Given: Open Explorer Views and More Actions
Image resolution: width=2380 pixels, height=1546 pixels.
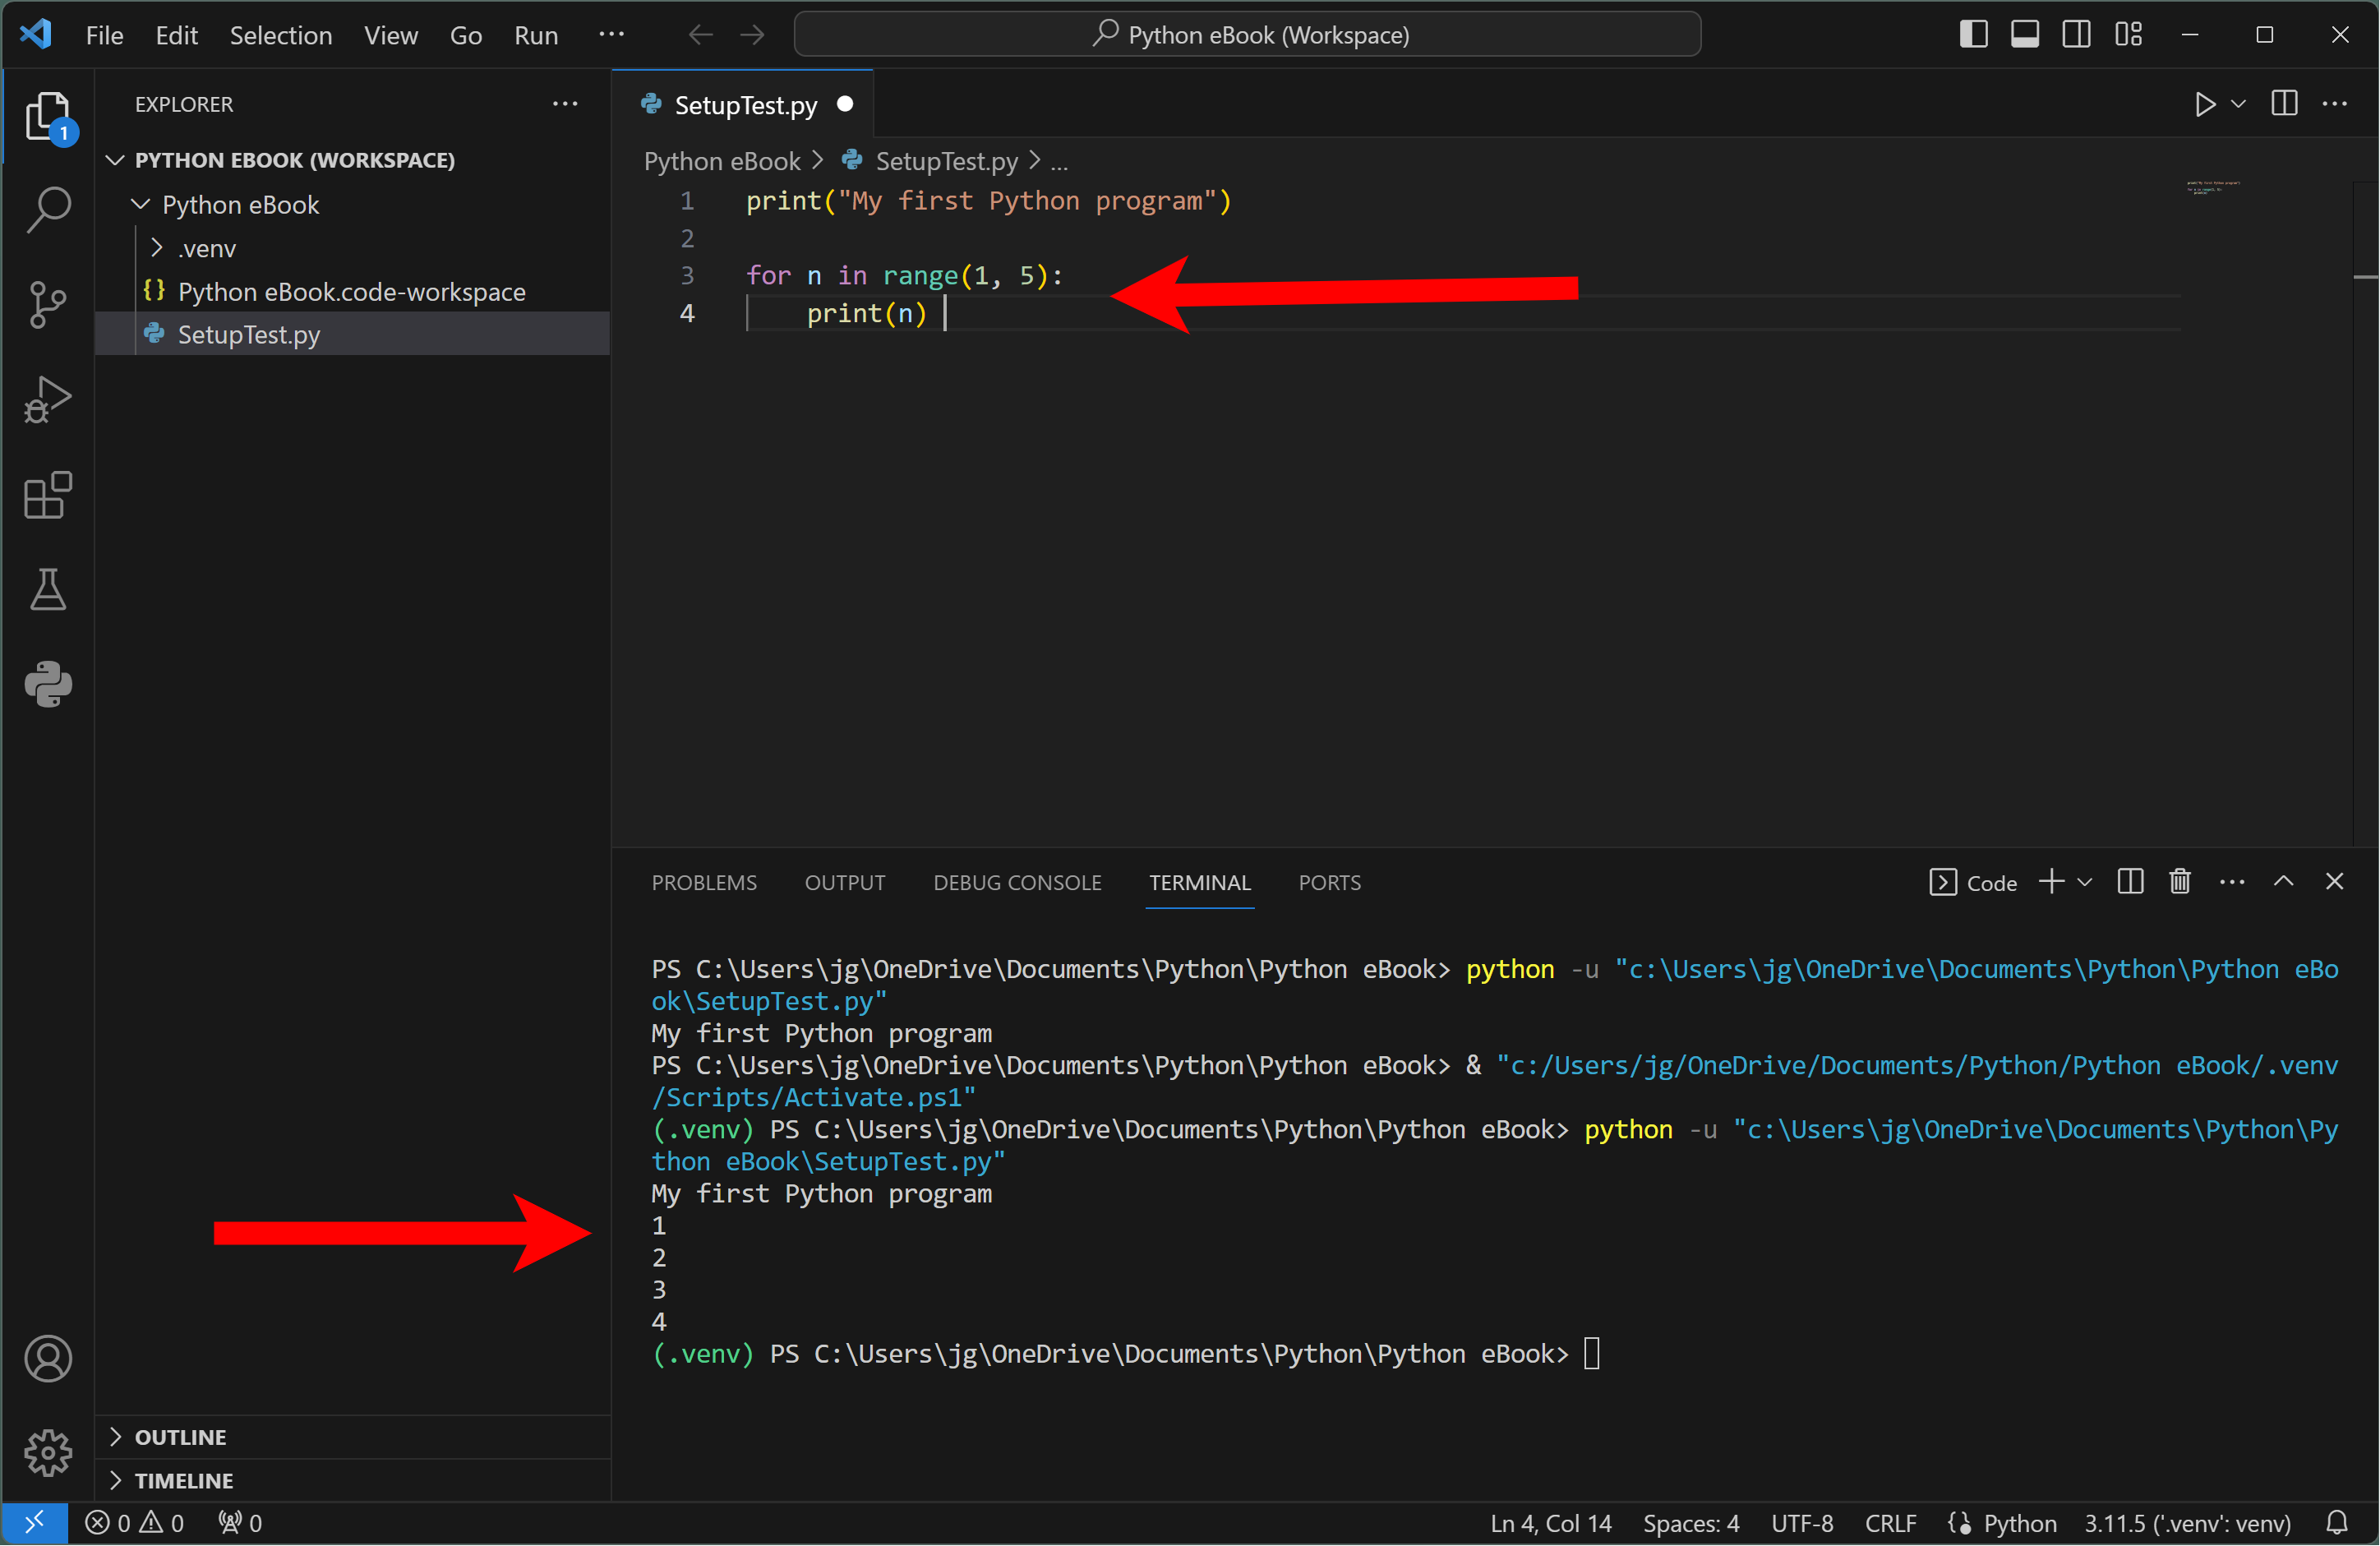Looking at the screenshot, I should [x=565, y=104].
